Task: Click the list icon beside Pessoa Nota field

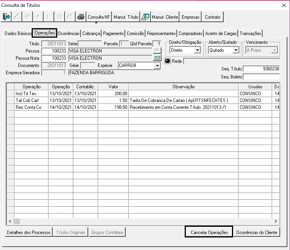Action: [x=157, y=58]
